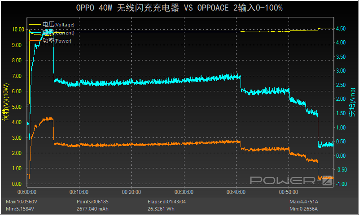359x215 pixels.
Task: Click the Min:0.2656A readout
Action: (303, 209)
